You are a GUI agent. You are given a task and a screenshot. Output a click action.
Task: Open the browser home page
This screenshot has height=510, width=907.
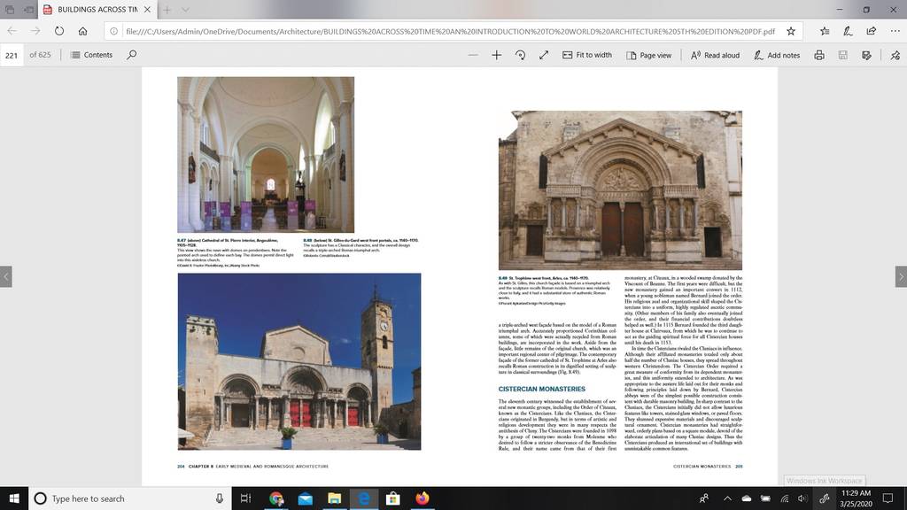click(x=82, y=31)
